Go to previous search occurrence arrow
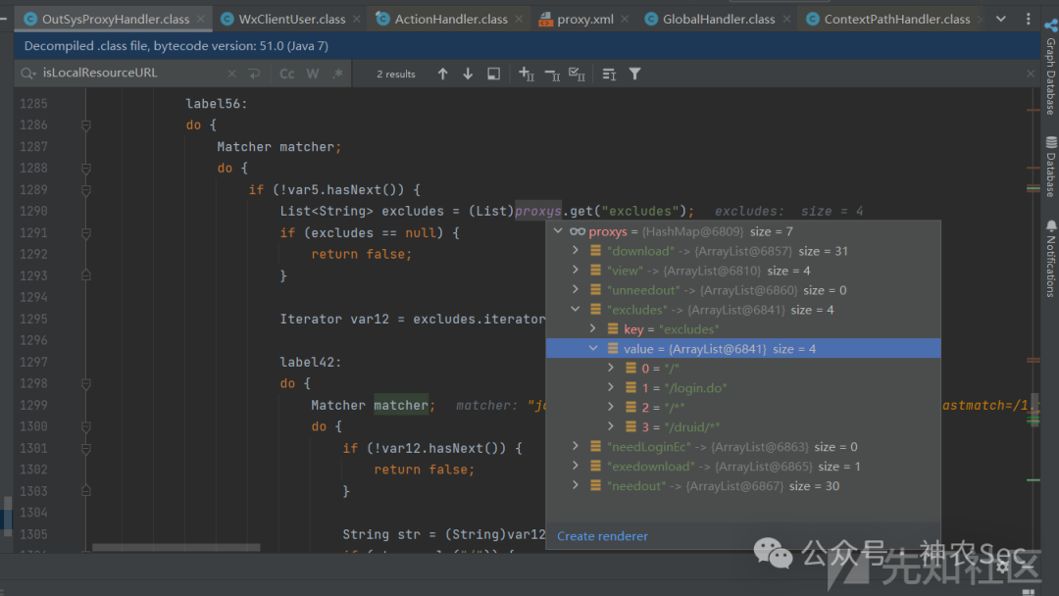 pyautogui.click(x=442, y=74)
